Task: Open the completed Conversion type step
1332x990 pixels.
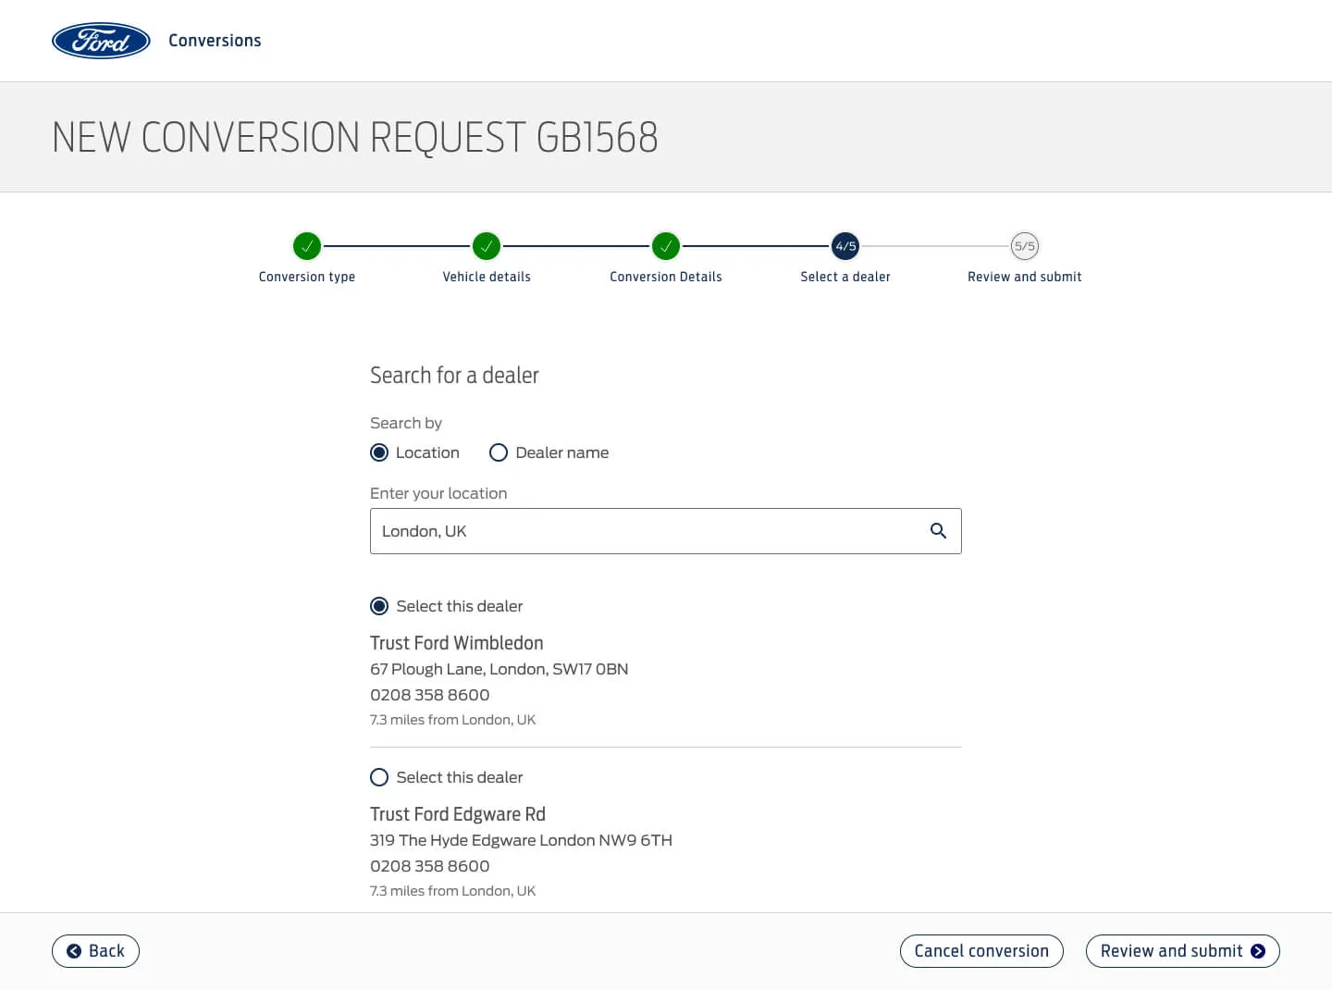Action: [307, 246]
